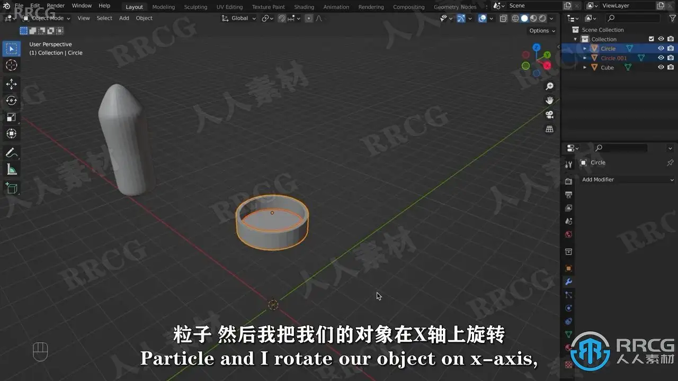Select the Annotate pencil tool
This screenshot has height=381, width=678.
coord(11,152)
